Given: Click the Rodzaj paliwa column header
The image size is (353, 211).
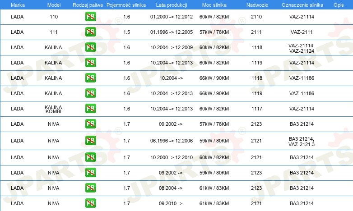Looking at the screenshot, I should [x=88, y=5].
